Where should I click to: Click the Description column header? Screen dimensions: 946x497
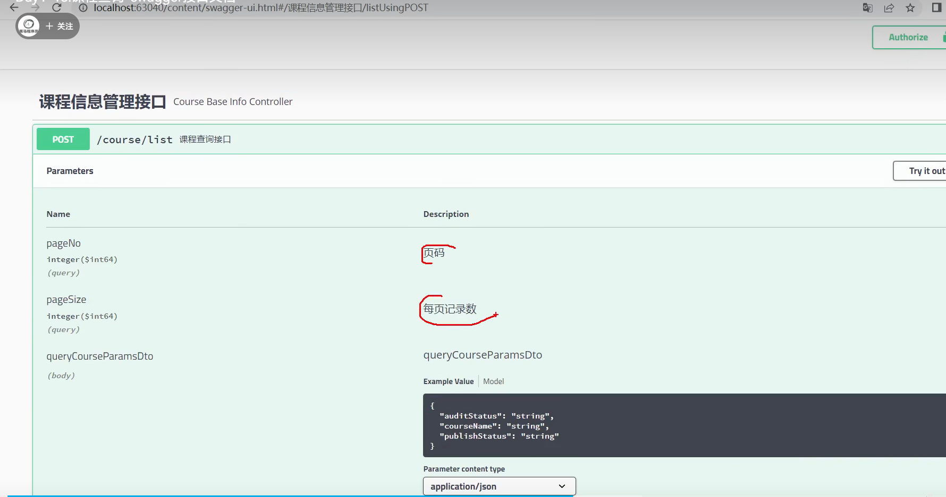click(x=446, y=214)
